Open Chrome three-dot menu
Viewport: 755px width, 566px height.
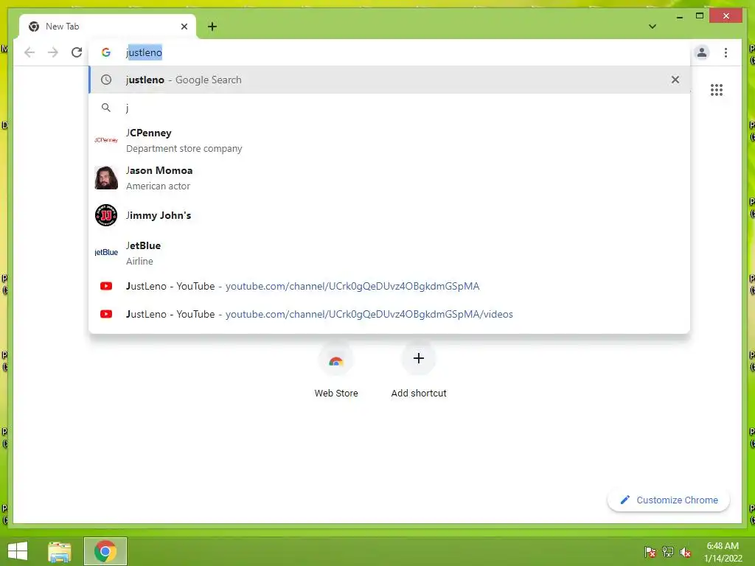point(726,52)
